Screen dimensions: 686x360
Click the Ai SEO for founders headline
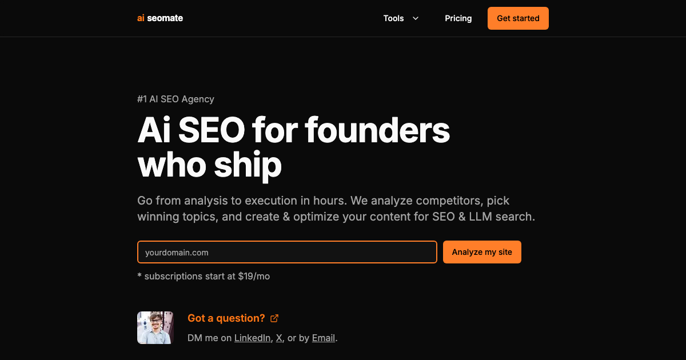pos(293,130)
